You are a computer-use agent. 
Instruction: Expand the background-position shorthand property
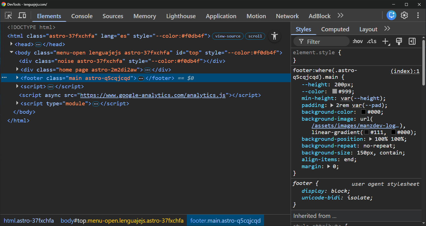point(371,139)
